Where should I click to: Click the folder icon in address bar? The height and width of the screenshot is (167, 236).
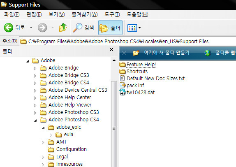pyautogui.click(x=23, y=41)
